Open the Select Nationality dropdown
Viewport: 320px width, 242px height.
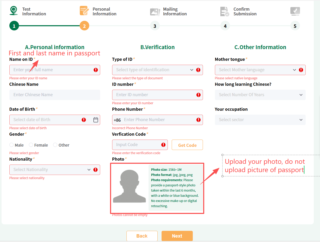[x=51, y=170]
